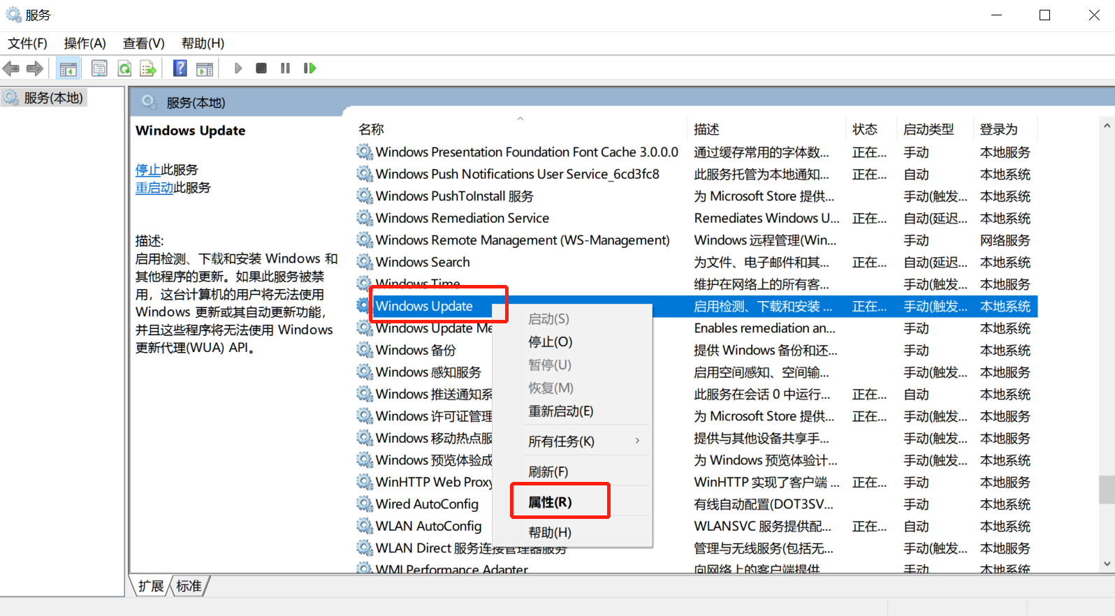Click scrollbar down arrow in services list
Screen dimensions: 1115x616
(1107, 564)
